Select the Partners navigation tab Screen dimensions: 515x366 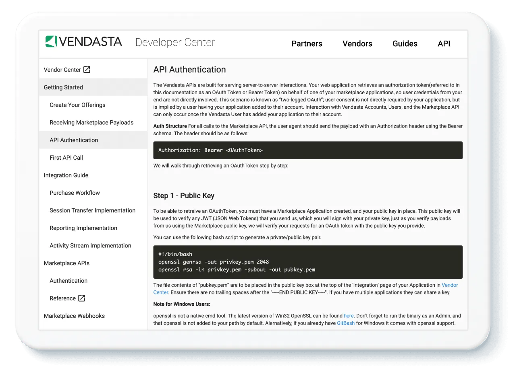pyautogui.click(x=307, y=43)
